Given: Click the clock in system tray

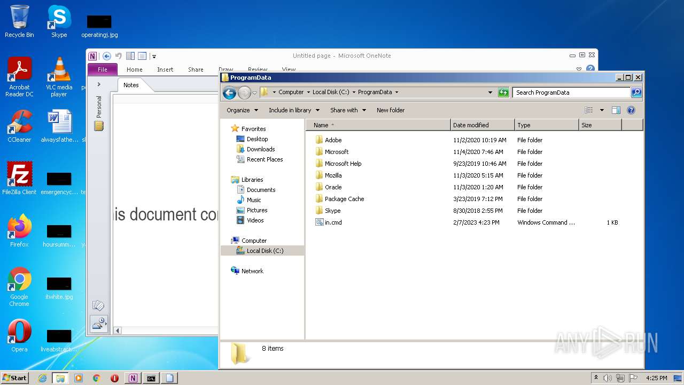Looking at the screenshot, I should (656, 378).
